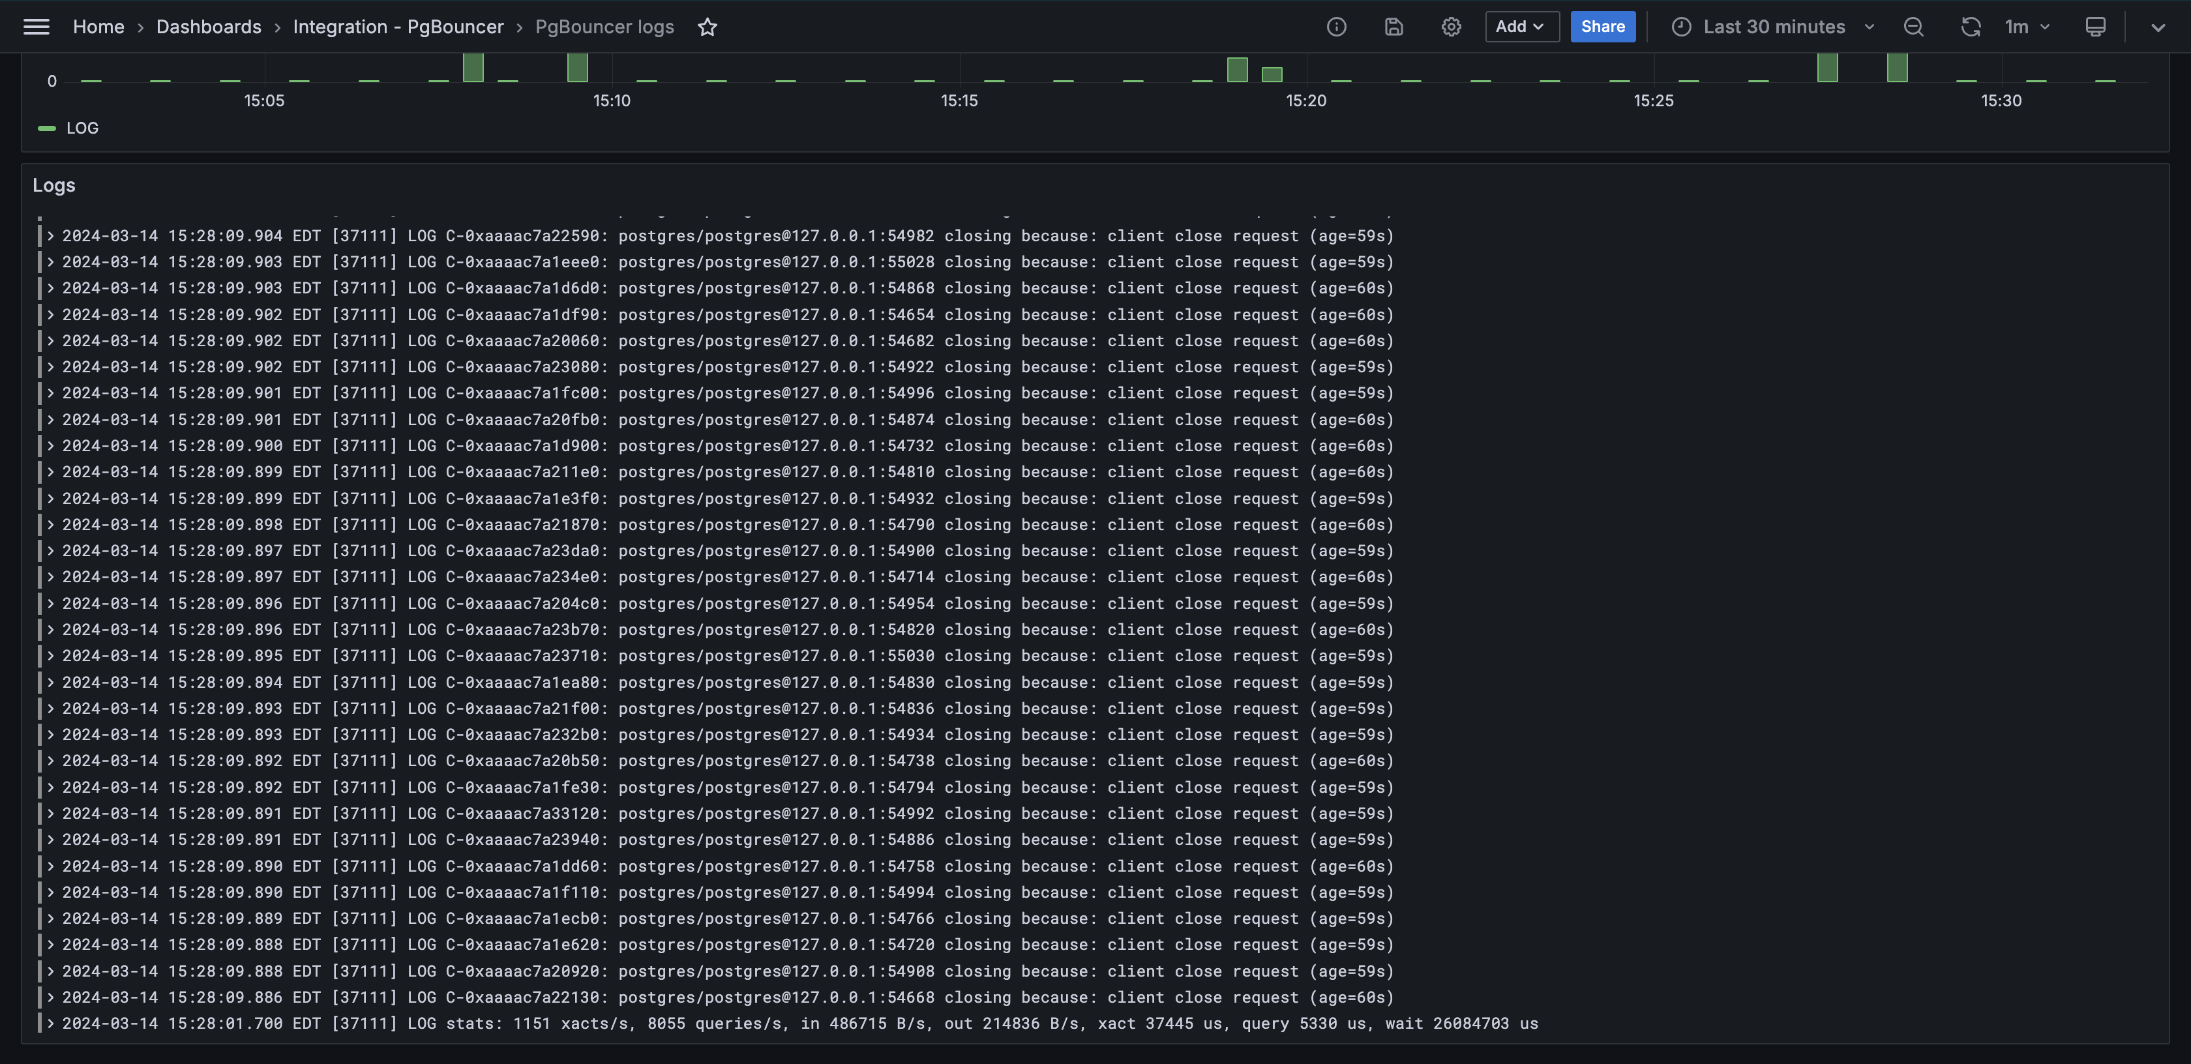Viewport: 2191px width, 1064px height.
Task: Click the Logs panel title
Action: (x=53, y=185)
